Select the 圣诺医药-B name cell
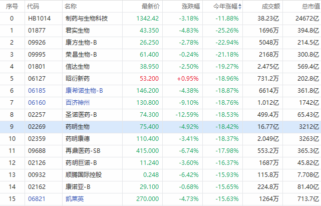Image resolution: width=321 pixels, height=206 pixels. click(81, 115)
